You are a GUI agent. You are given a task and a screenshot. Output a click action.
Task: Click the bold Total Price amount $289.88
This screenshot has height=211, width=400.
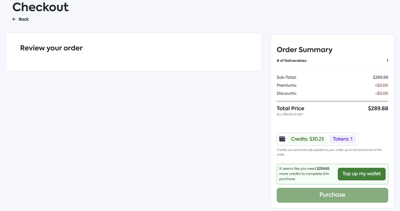378,109
